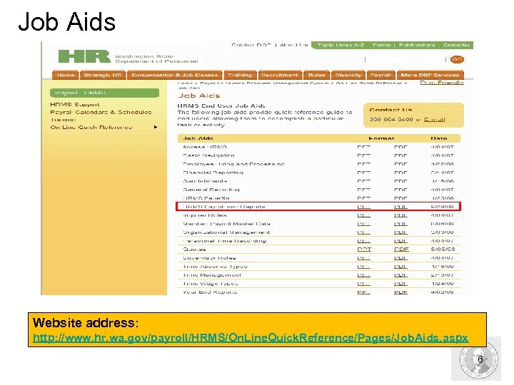The image size is (514, 385).
Task: Open Training in the left sidebar
Action: 63,120
